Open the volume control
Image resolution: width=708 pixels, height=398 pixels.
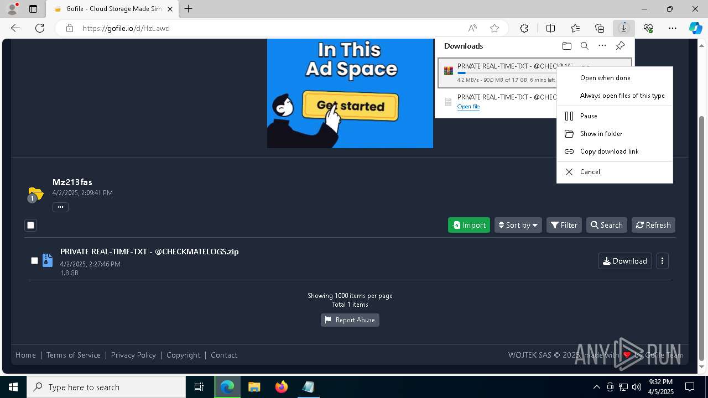(x=636, y=387)
